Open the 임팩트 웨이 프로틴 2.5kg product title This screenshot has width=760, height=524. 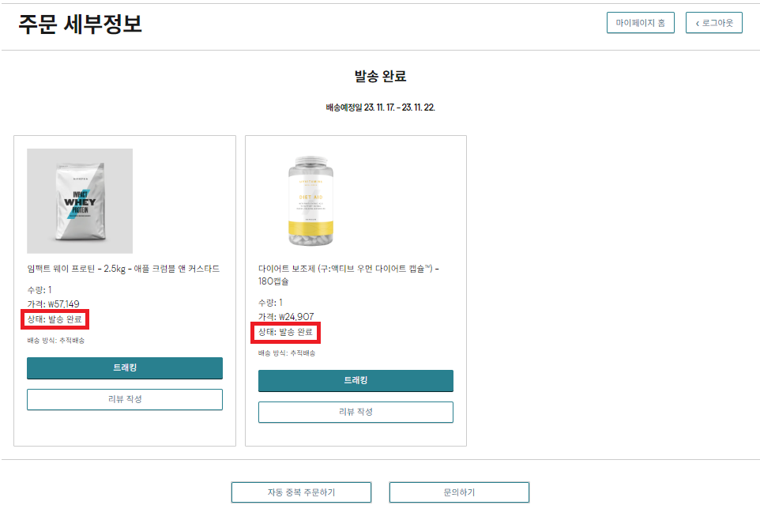(123, 269)
